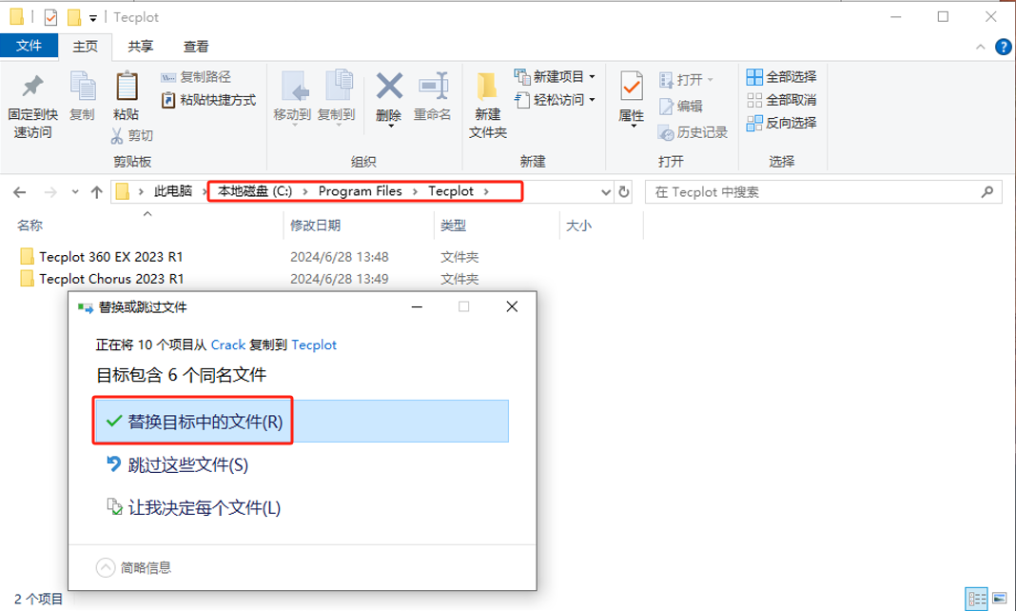
Task: Click Select none (全部取消)
Action: tap(781, 100)
